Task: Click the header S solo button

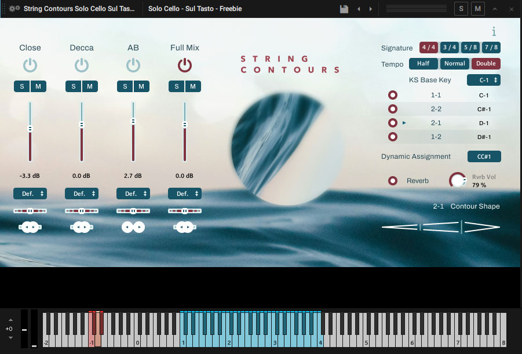Action: coord(461,9)
